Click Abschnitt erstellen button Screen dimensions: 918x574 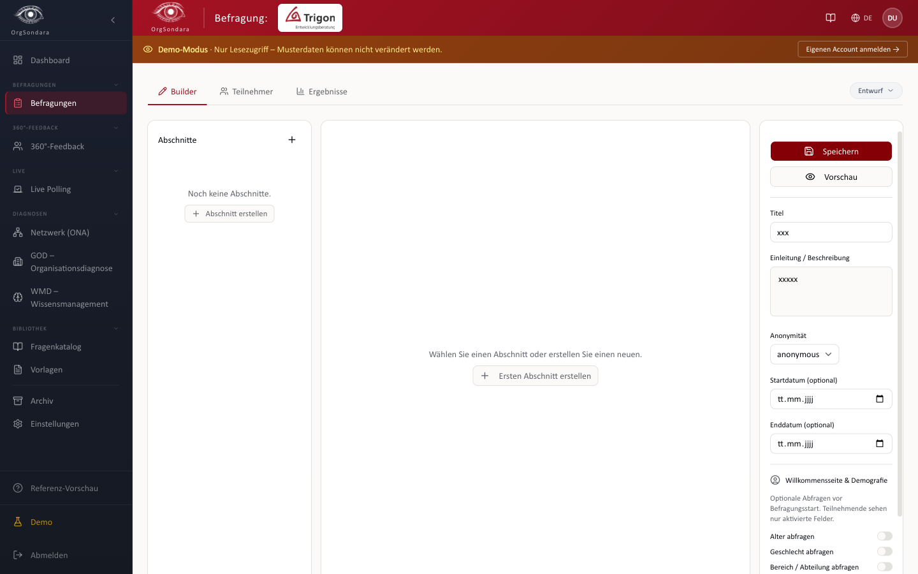point(229,214)
